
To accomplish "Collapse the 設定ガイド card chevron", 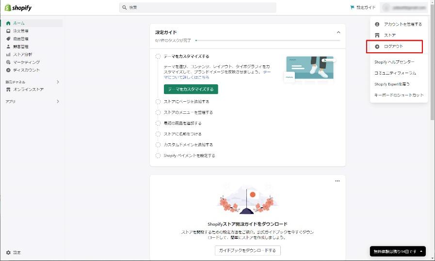I will [x=338, y=32].
